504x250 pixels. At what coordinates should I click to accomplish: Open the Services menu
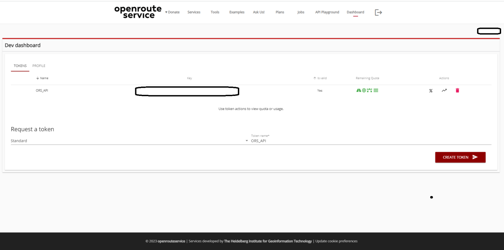194,12
